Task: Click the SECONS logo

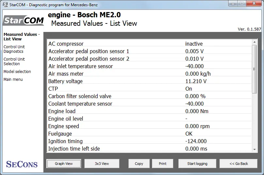Action: pos(22,164)
